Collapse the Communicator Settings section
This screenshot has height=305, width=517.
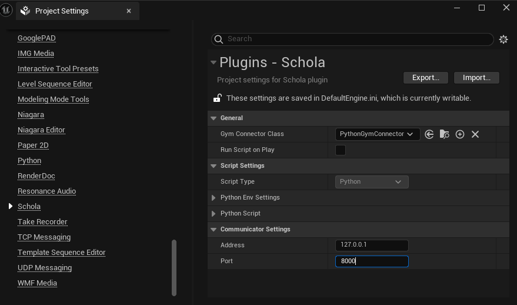pyautogui.click(x=213, y=230)
